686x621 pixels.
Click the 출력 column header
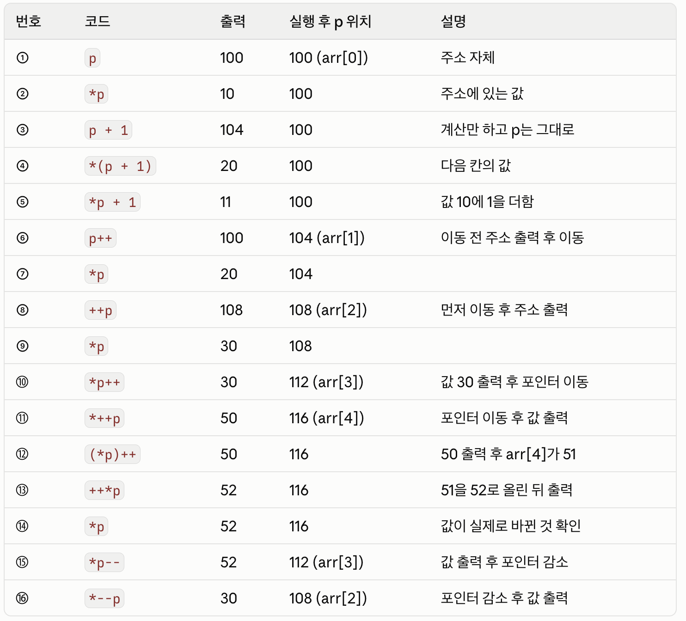(x=233, y=21)
